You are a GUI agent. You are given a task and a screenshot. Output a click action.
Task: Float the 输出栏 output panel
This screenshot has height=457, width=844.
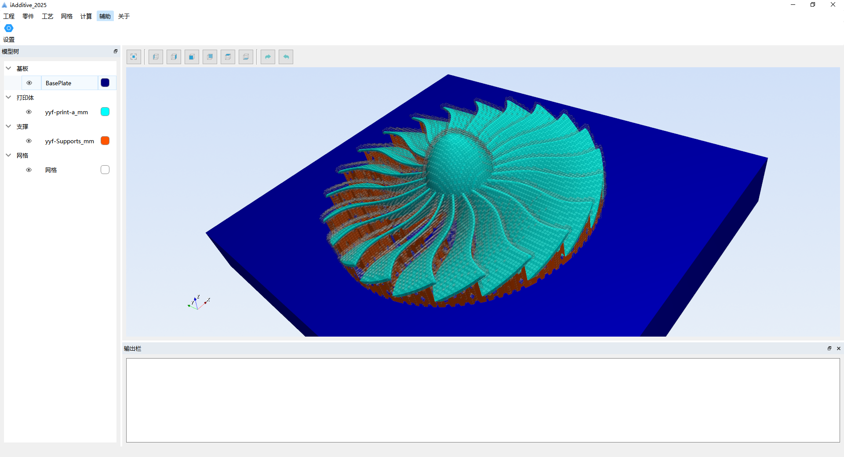pos(829,348)
